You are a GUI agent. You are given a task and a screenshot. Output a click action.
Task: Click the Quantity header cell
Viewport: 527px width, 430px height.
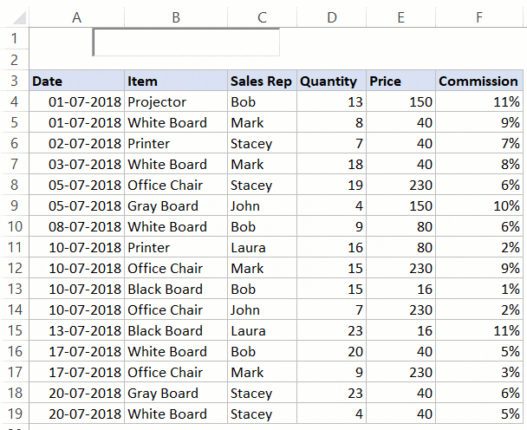[332, 81]
